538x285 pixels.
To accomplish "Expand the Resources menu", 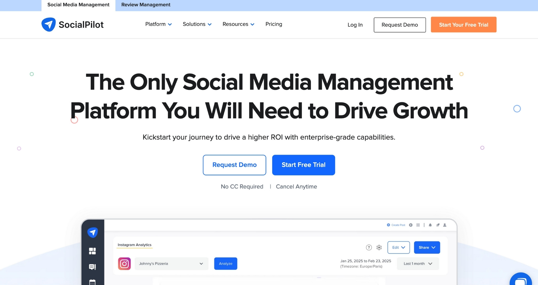I will click(238, 24).
